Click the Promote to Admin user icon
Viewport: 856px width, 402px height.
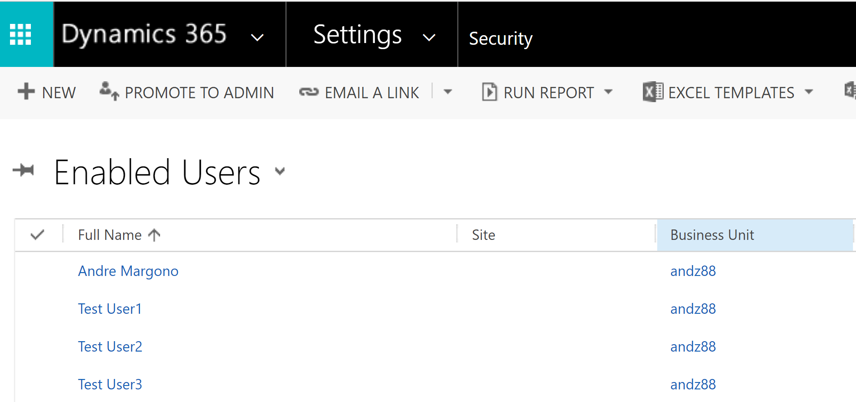click(109, 91)
